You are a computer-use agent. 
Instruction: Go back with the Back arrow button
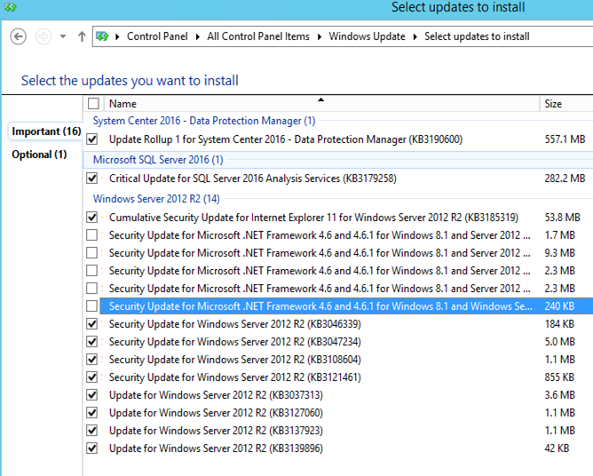pyautogui.click(x=18, y=36)
